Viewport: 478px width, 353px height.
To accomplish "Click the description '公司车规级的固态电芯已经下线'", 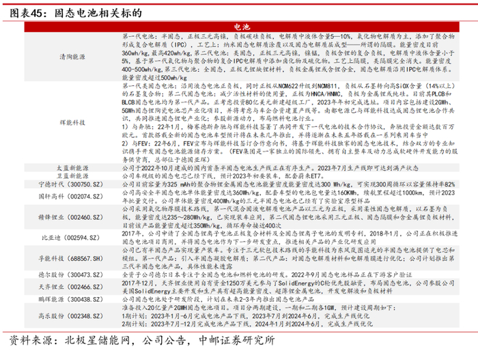I will pos(223,176).
